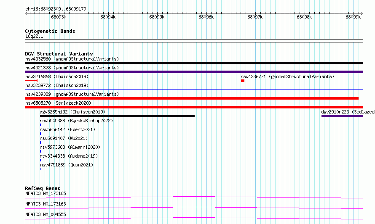
Task: Select the Cytogenetic Bands track title
Action: tap(50, 31)
